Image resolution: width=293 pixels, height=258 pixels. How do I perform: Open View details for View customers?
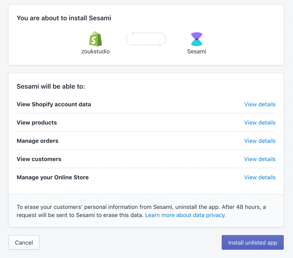(260, 159)
